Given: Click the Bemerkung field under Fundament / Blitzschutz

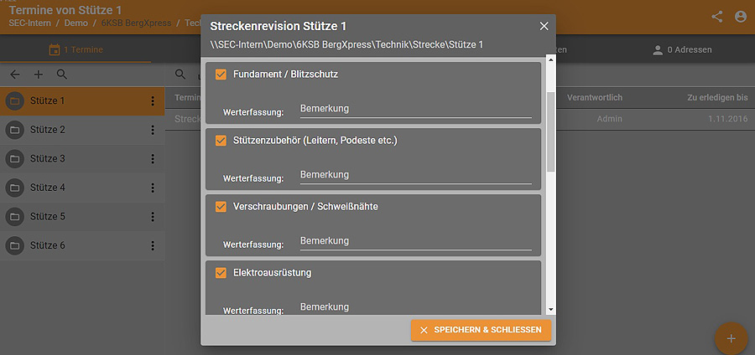Looking at the screenshot, I should [x=415, y=109].
